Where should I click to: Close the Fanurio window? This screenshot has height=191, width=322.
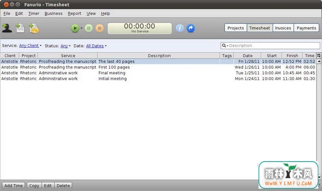(x=6, y=4)
